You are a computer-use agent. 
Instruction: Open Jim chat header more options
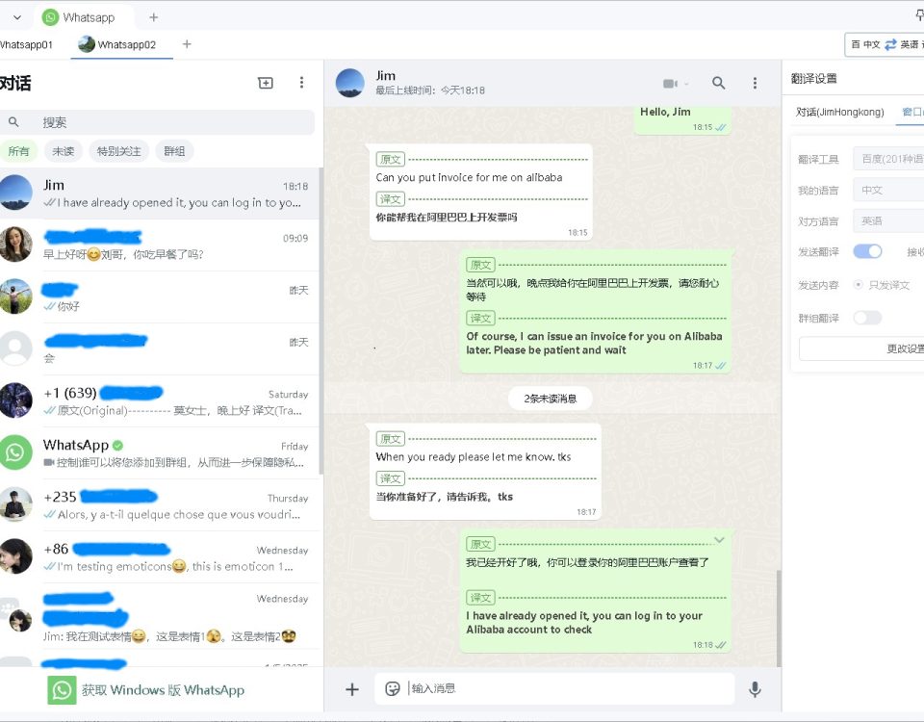pos(755,83)
